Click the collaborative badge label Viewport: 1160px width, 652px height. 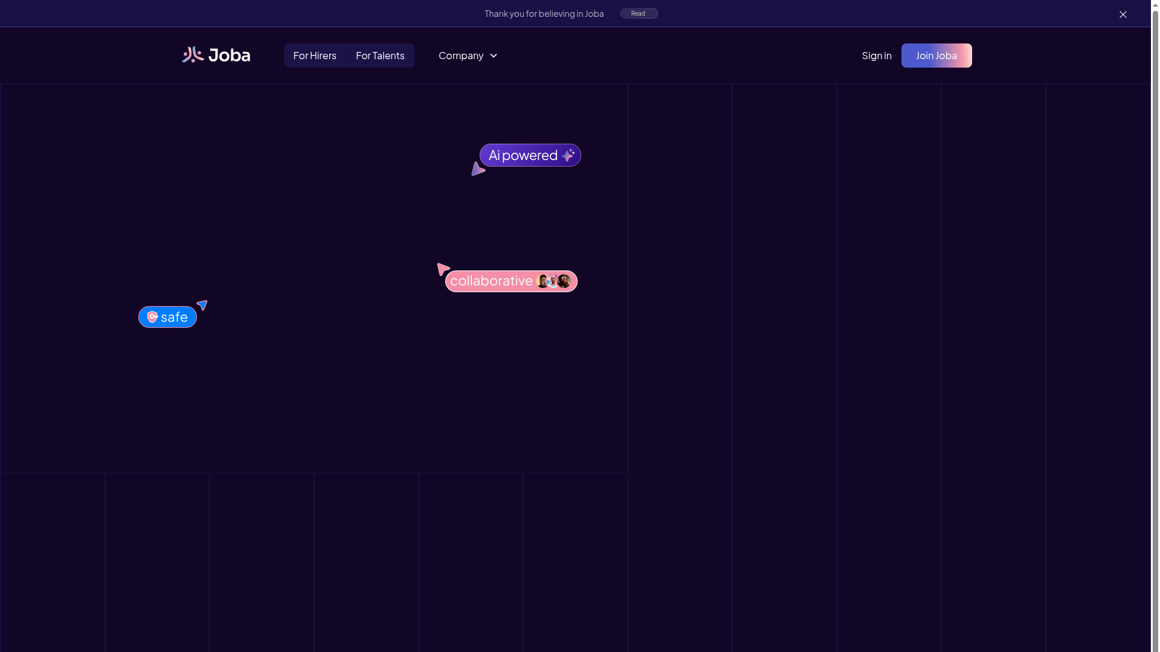point(491,281)
